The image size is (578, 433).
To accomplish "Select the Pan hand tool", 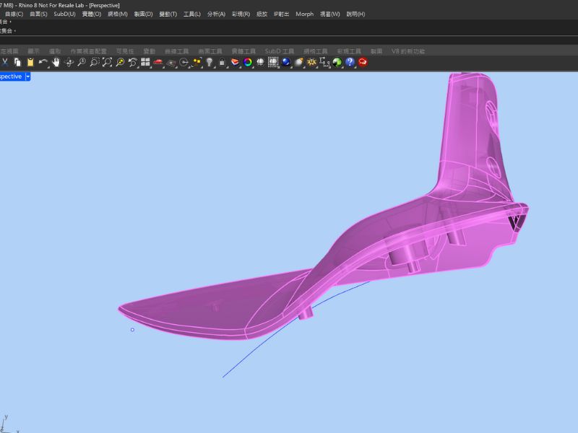I will pos(56,63).
